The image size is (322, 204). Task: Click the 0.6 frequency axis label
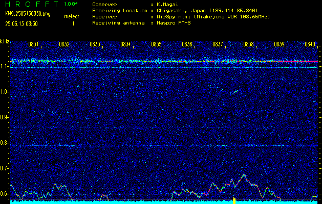point(5,194)
